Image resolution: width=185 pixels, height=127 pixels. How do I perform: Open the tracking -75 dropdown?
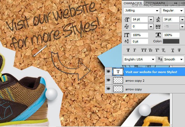(x=182, y=27)
